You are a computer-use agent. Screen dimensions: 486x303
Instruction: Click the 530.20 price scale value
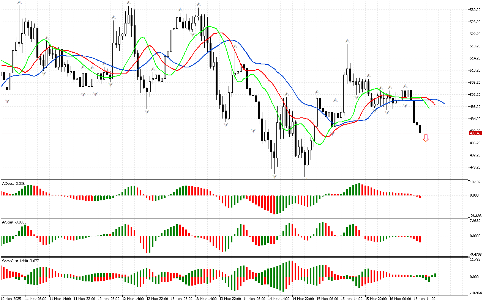tap(475, 9)
